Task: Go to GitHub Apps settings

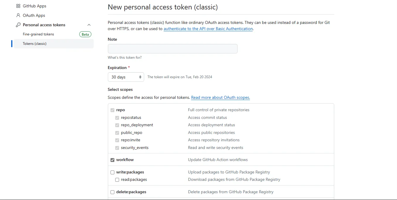Action: (34, 6)
